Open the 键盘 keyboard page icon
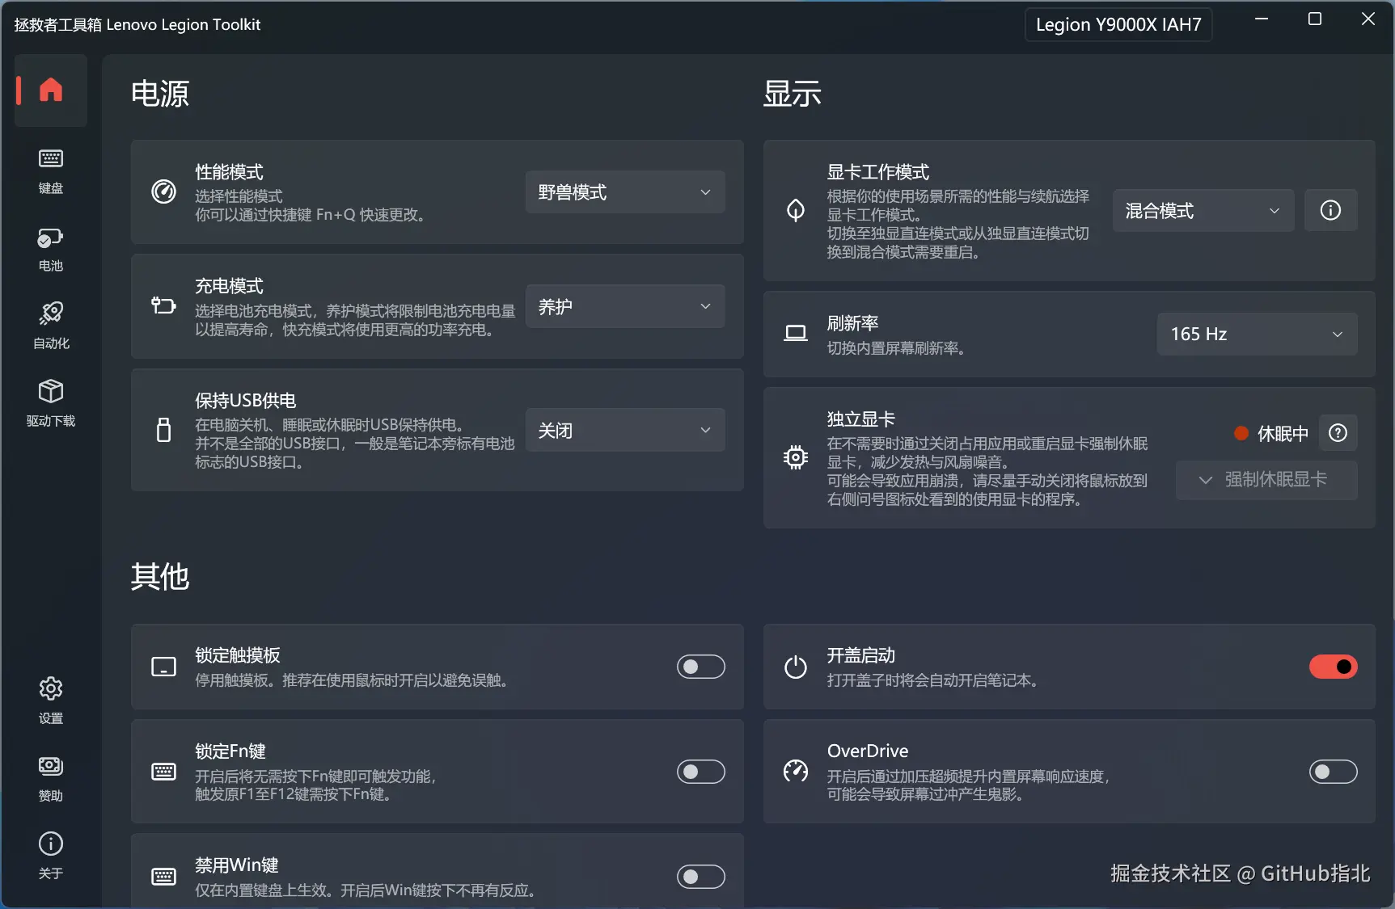Viewport: 1395px width, 909px height. (51, 158)
